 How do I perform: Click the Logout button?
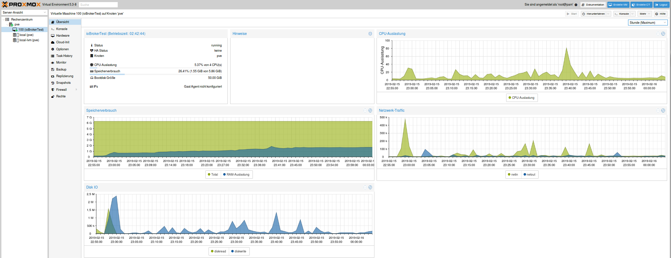coord(661,5)
